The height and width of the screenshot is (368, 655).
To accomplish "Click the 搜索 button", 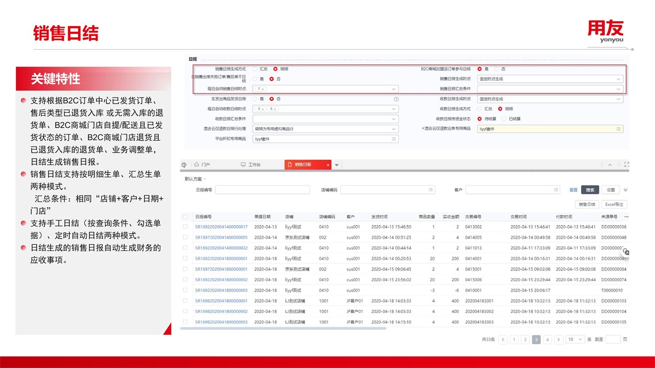I will [x=590, y=190].
